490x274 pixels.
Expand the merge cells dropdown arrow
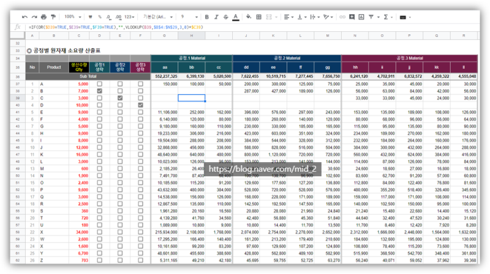pos(276,17)
